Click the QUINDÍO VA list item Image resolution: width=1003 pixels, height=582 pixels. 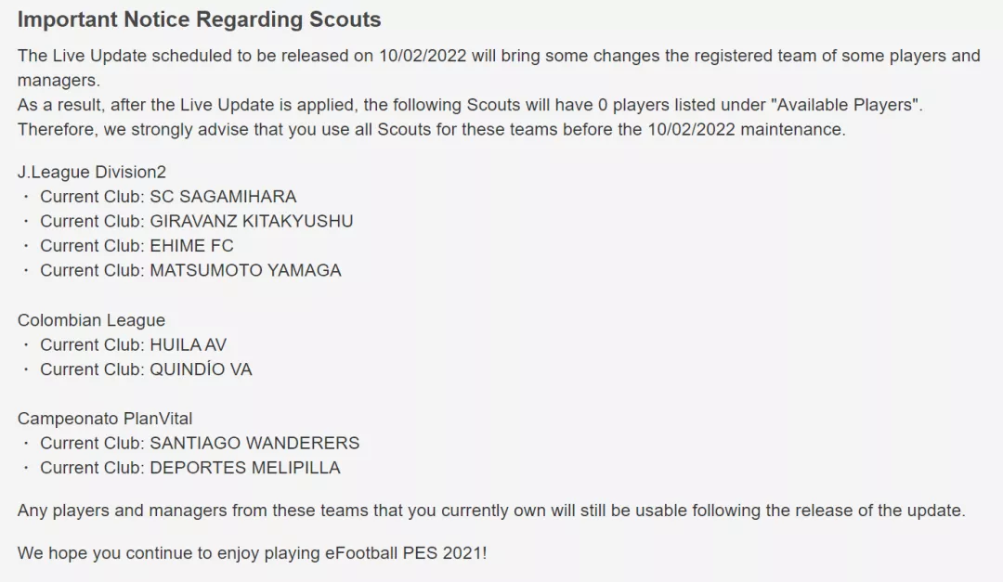click(146, 369)
